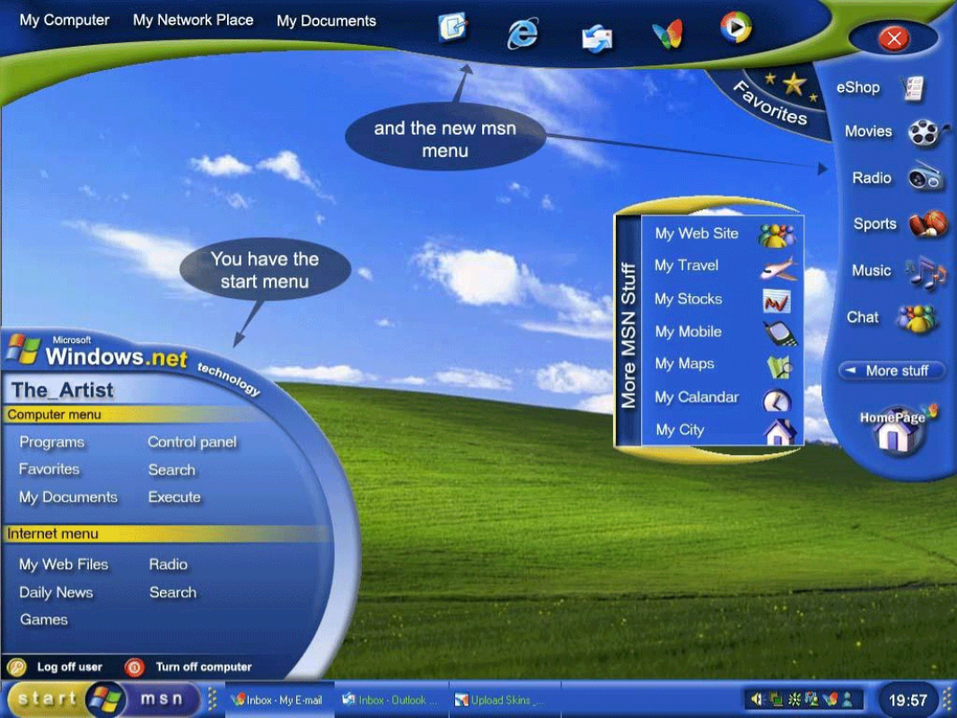The image size is (957, 718).
Task: Open My Stocks chart icon
Action: [776, 301]
